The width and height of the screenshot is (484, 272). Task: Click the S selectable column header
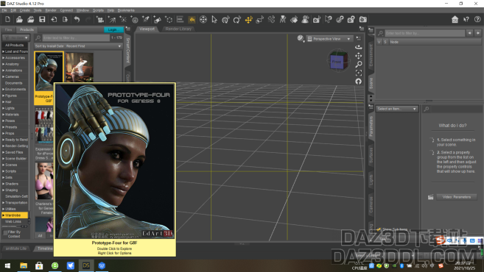(x=385, y=42)
